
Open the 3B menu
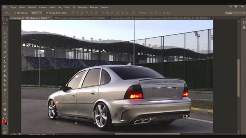pyautogui.click(x=73, y=7)
